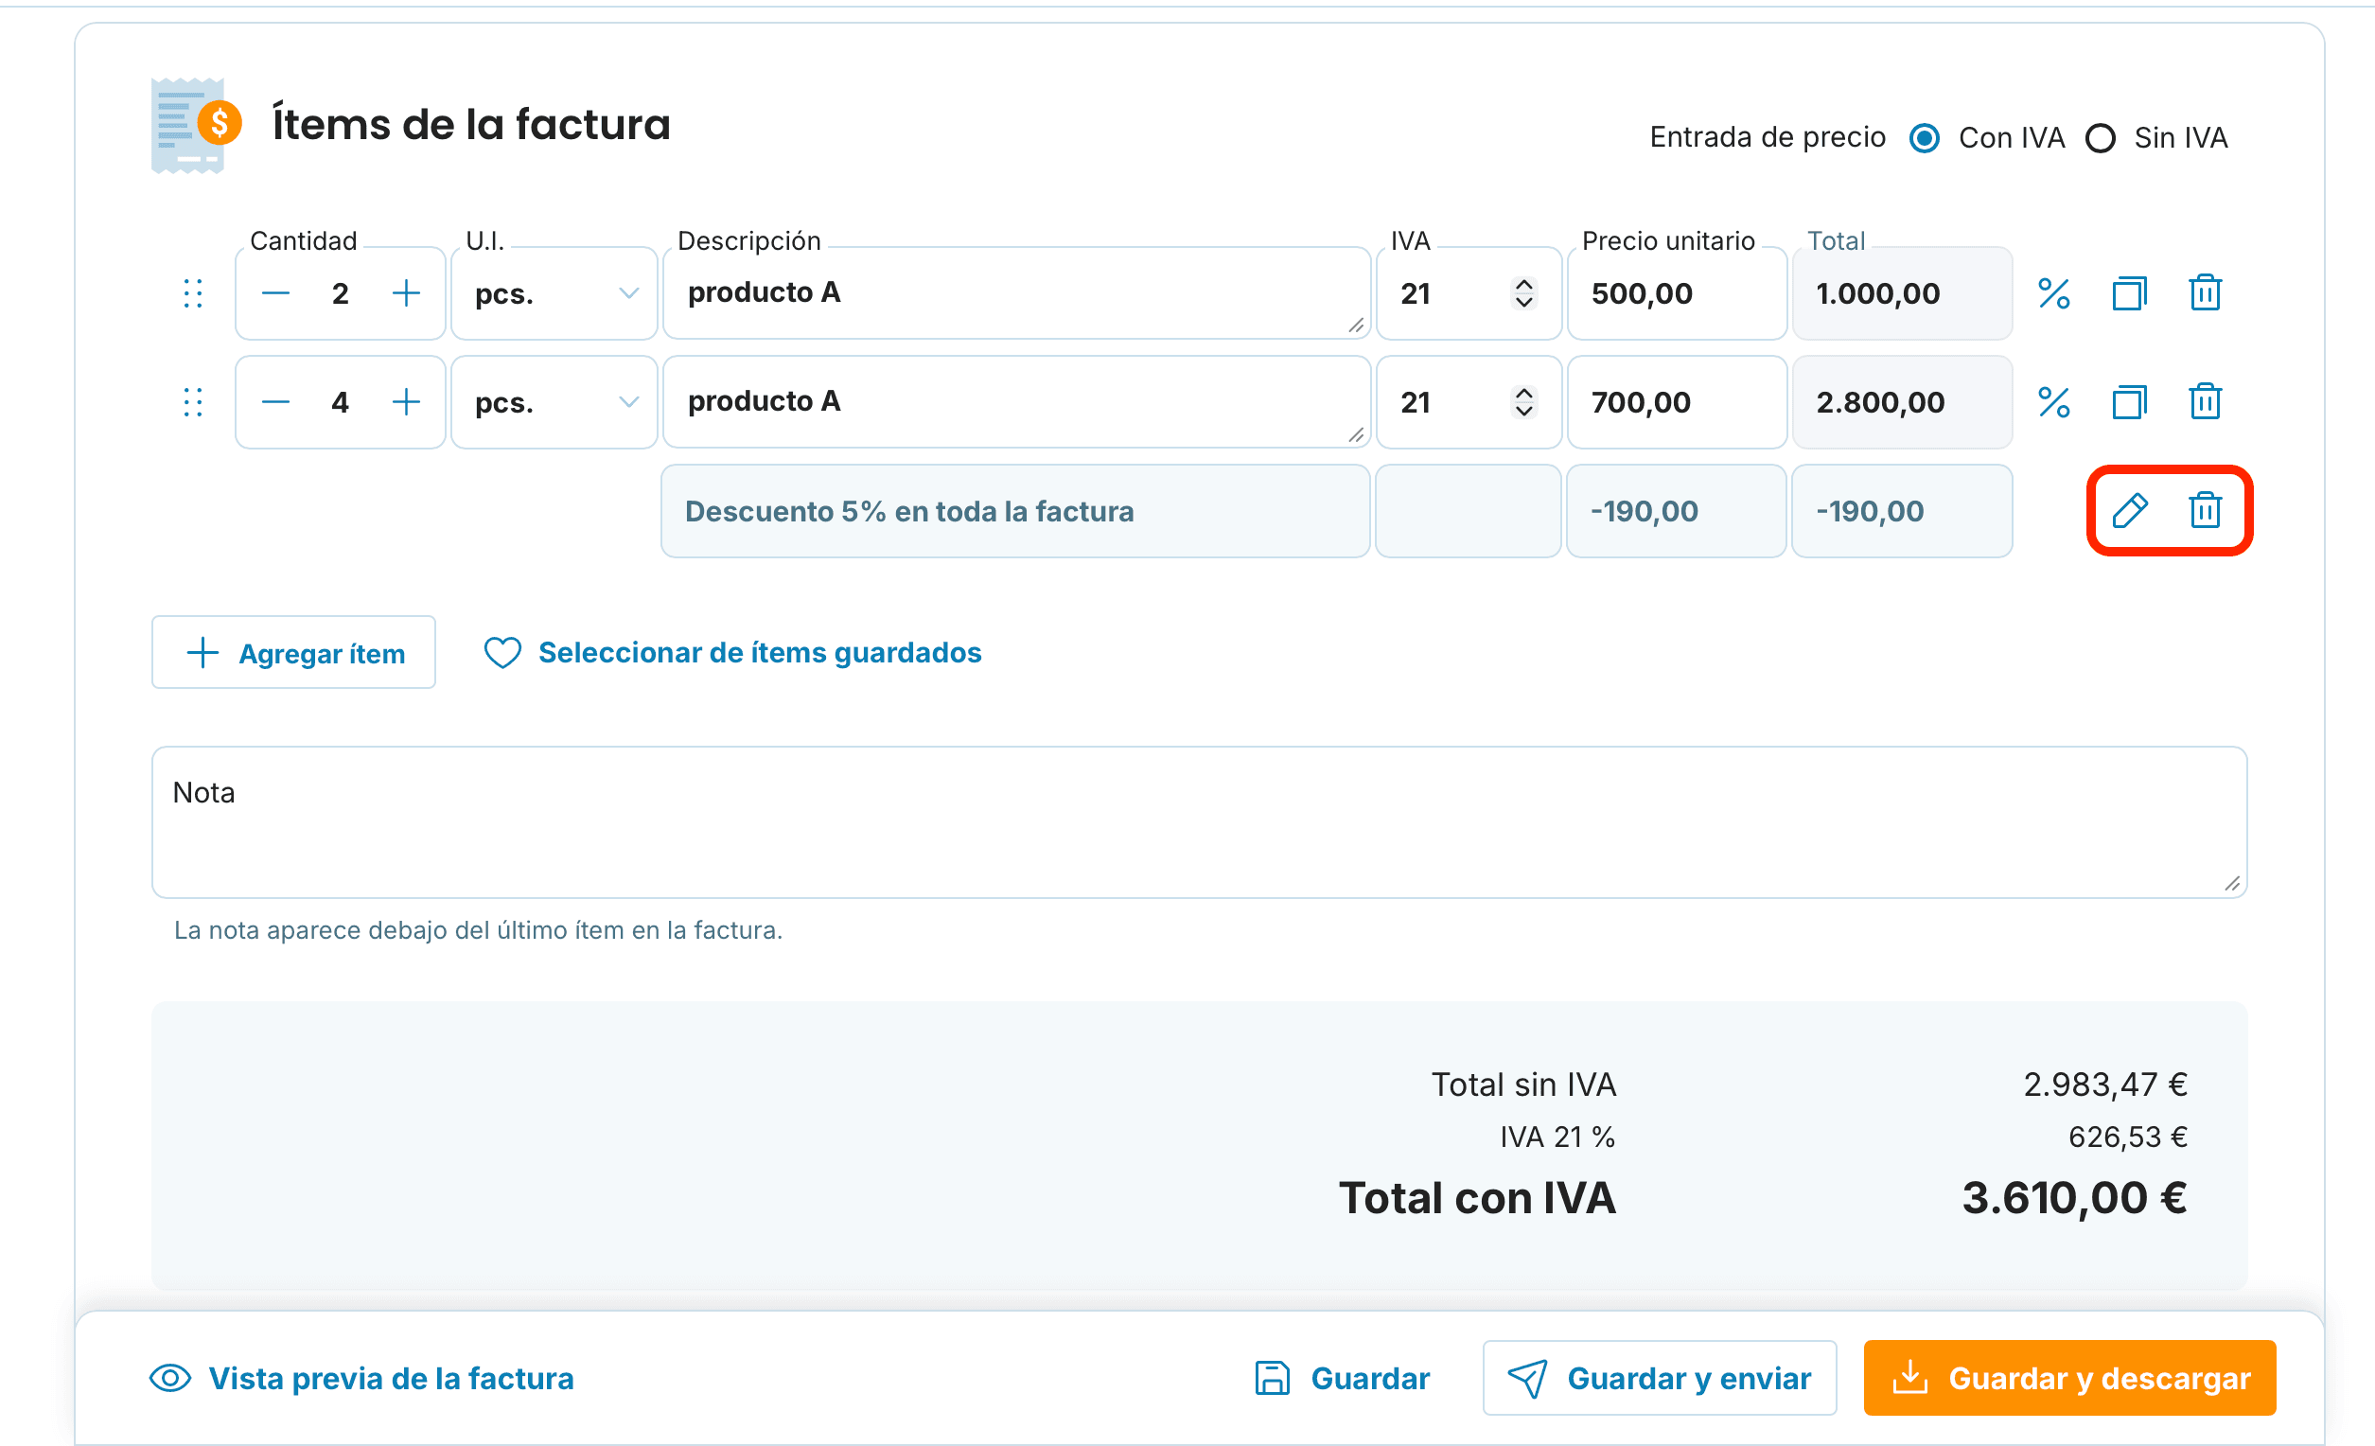
Task: Click the 2.983,47 € amount without IVA
Action: click(x=2105, y=1084)
